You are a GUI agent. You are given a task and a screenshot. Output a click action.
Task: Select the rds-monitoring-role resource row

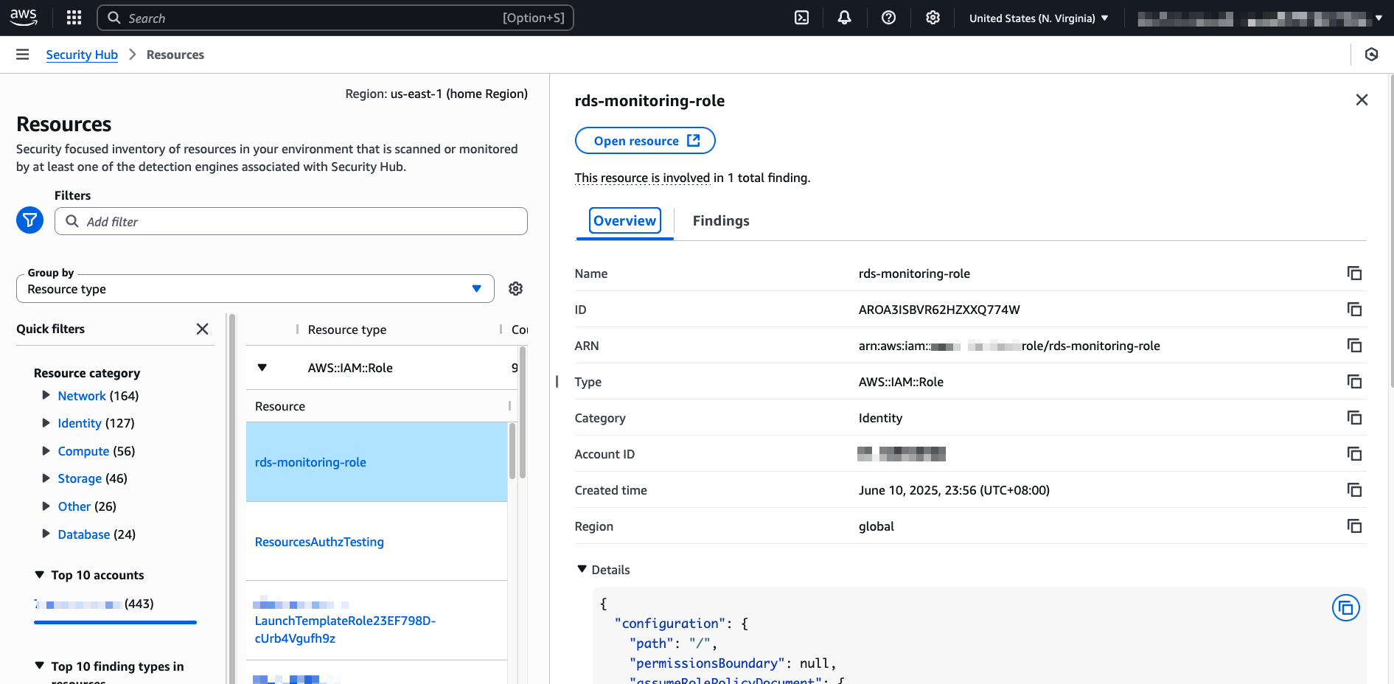pos(377,462)
